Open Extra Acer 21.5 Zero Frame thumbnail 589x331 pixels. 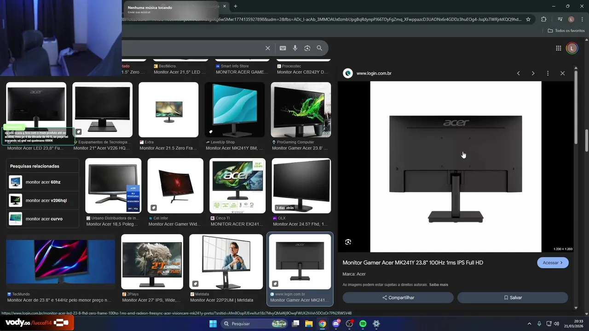pyautogui.click(x=168, y=109)
